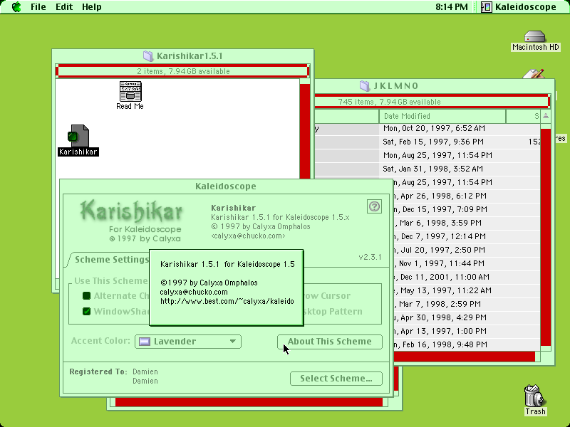Click the JKLMNO window vertical scrollbar
The width and height of the screenshot is (570, 427).
[546, 236]
